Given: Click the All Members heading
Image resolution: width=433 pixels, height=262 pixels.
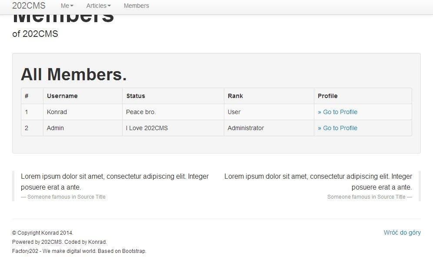Looking at the screenshot, I should point(73,74).
